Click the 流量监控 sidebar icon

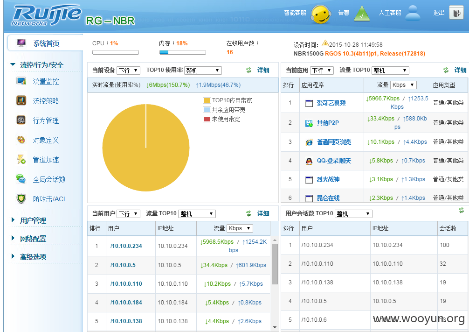click(21, 81)
